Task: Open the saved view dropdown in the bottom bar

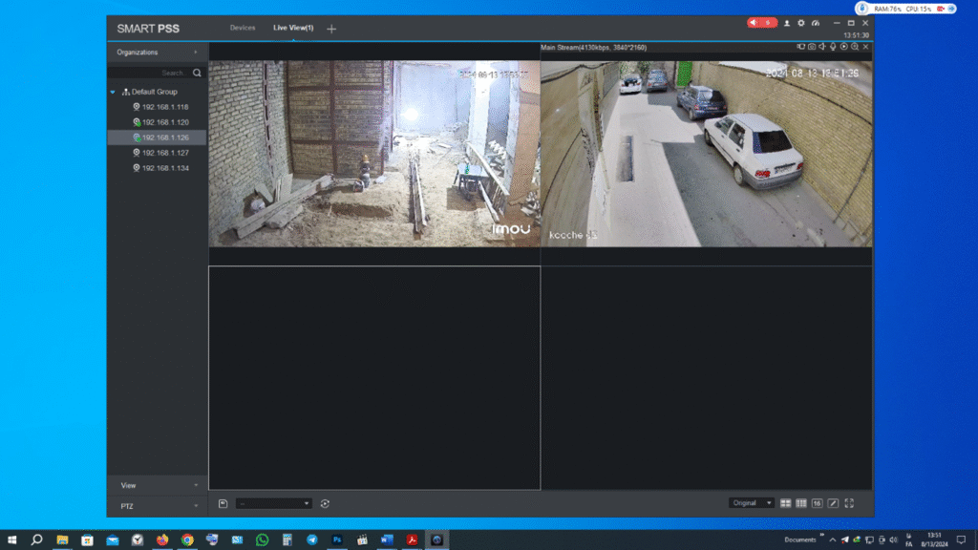Action: 273,504
